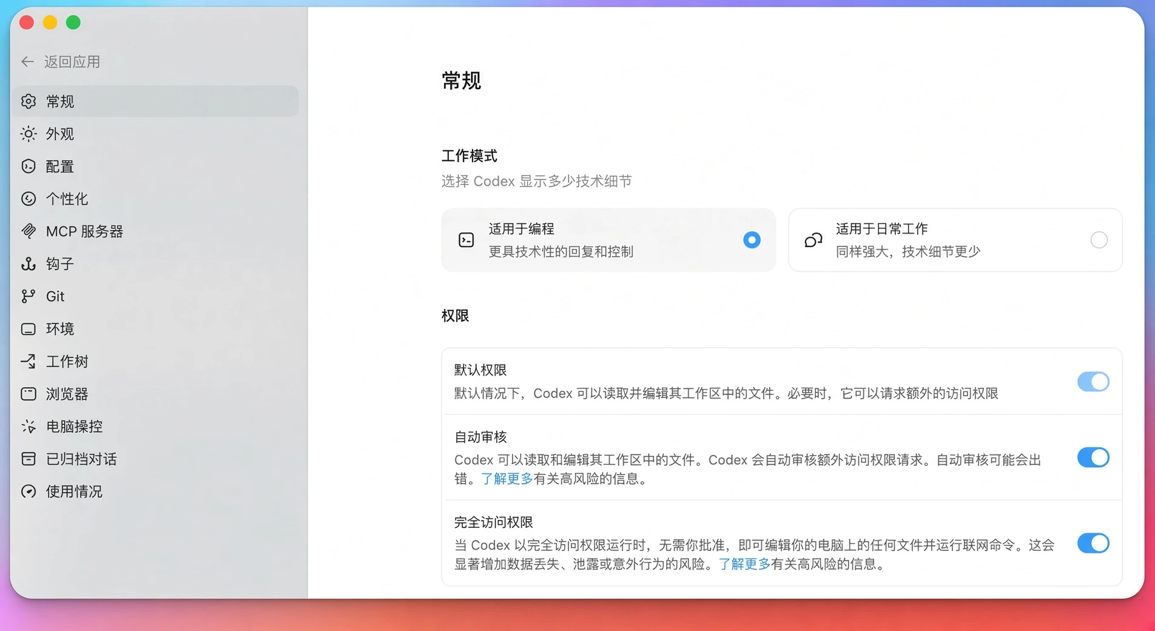Click the terminal icon in 适用于编程 card
This screenshot has width=1155, height=631.
pos(466,240)
